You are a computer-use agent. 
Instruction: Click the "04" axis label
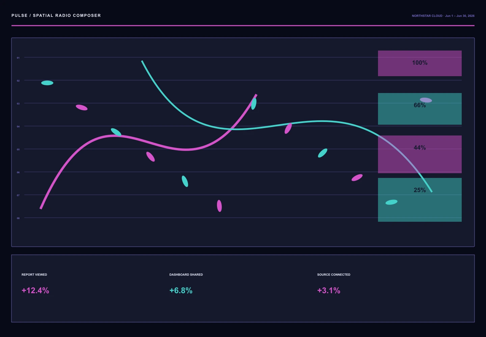(18, 127)
